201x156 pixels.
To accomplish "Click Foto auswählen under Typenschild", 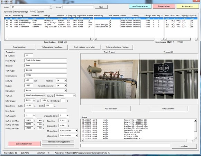I will pos(168,109).
